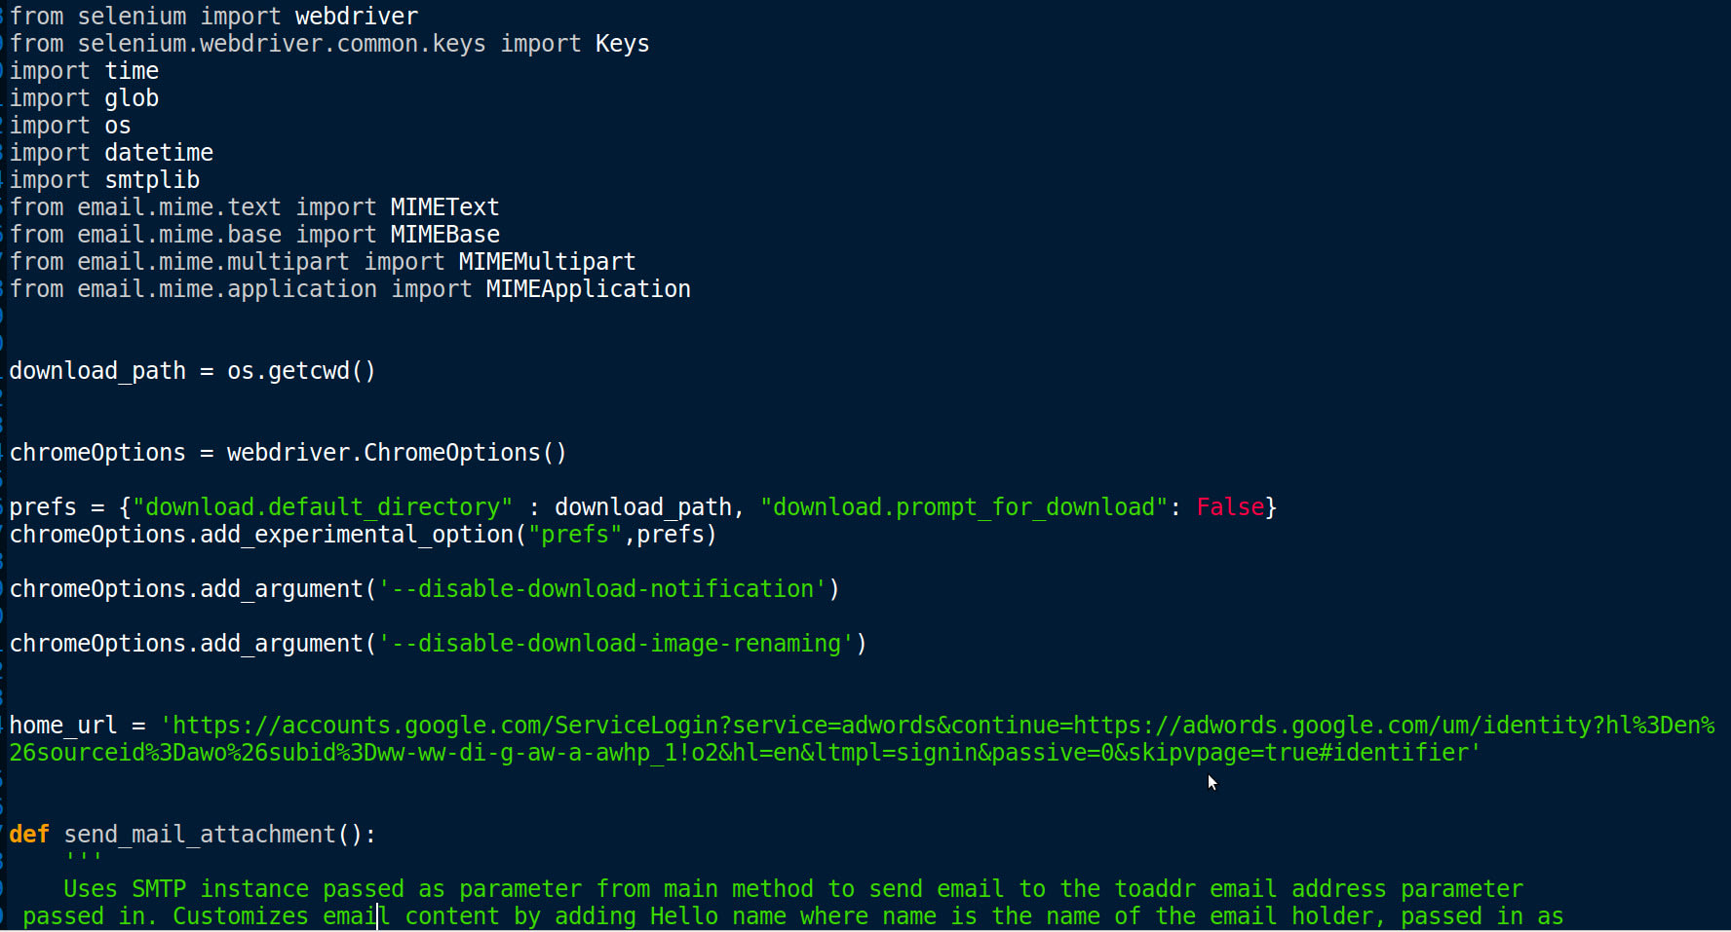The width and height of the screenshot is (1731, 932).
Task: Click 'os.getcwd()' in the download_path assignment
Action: pos(301,371)
